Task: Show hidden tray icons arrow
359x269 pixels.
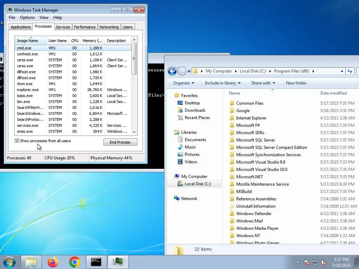Action: 298,262
